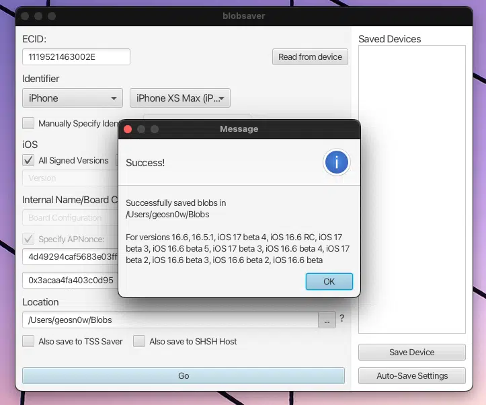Click the browse location ellipsis button
486x405 pixels.
327,320
